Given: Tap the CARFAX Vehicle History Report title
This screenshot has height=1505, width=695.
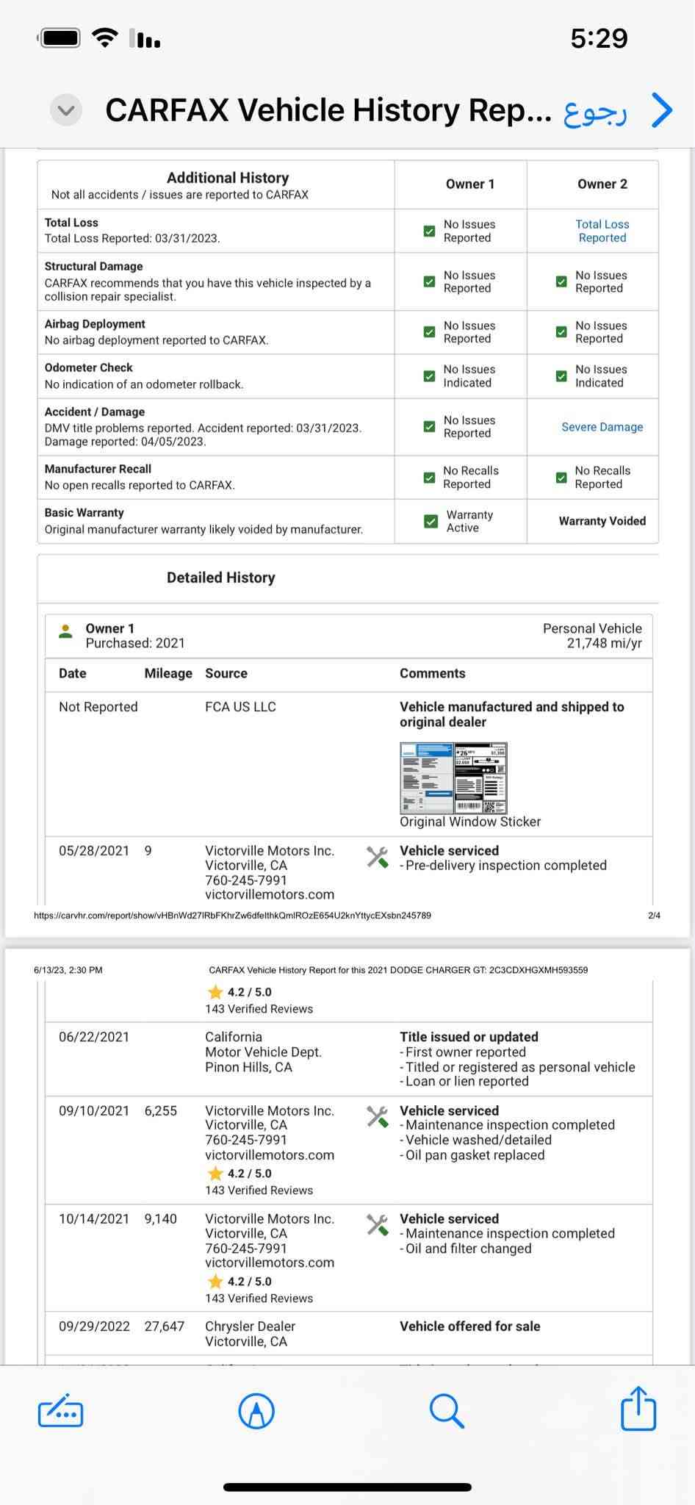Looking at the screenshot, I should [x=328, y=110].
